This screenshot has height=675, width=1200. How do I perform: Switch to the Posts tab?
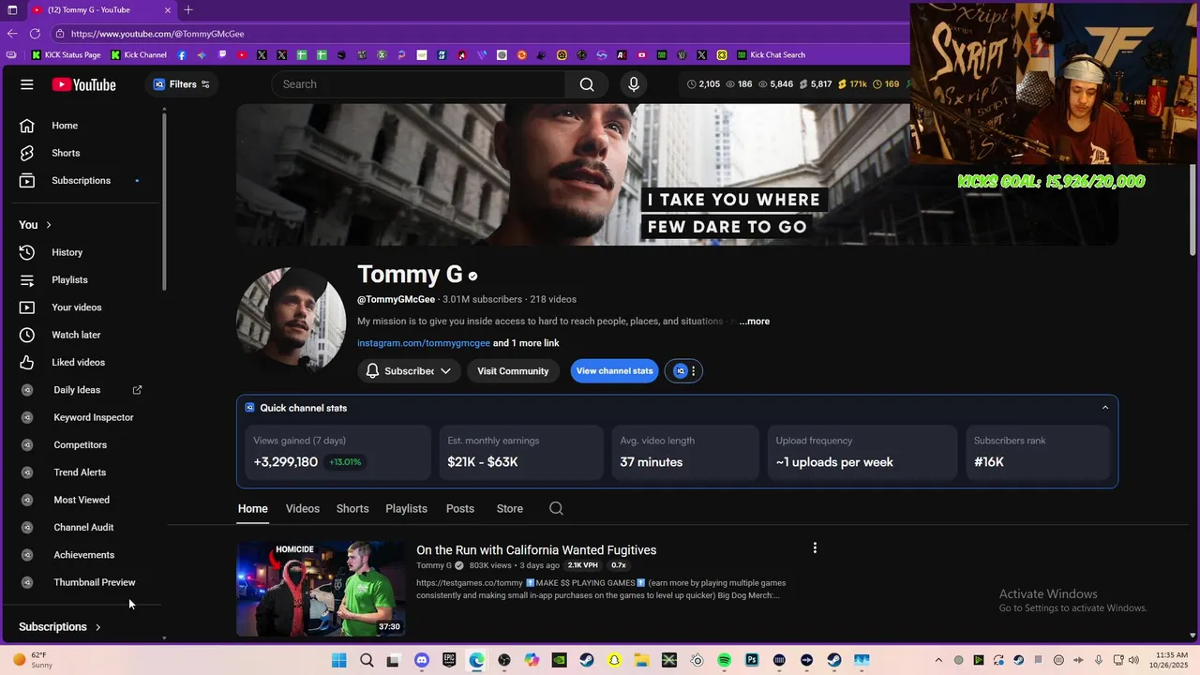460,509
